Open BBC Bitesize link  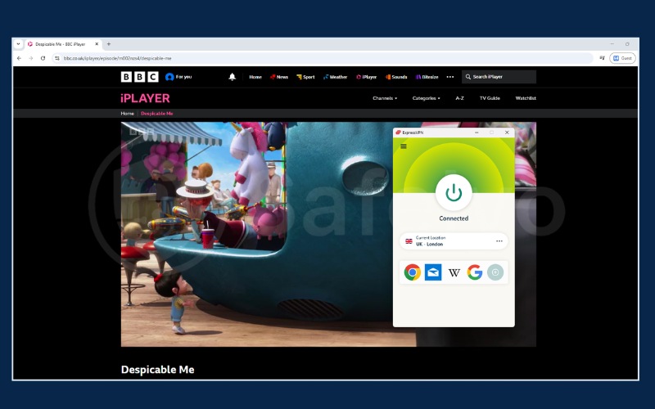click(x=427, y=77)
